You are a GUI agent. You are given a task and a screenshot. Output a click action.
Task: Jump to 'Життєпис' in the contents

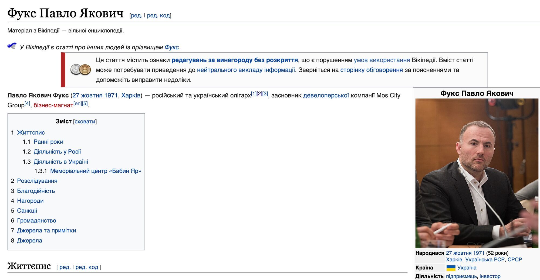[31, 132]
